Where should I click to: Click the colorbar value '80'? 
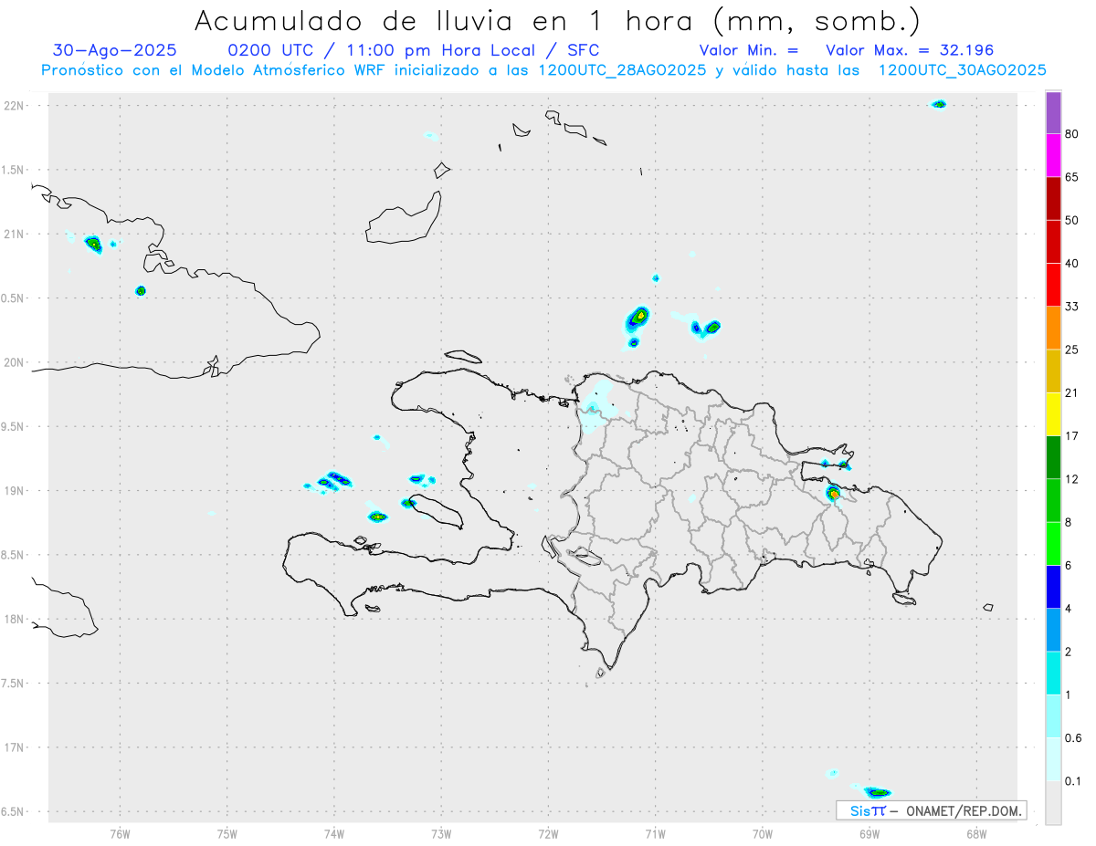click(1072, 135)
